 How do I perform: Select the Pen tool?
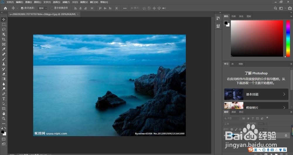tap(4, 94)
